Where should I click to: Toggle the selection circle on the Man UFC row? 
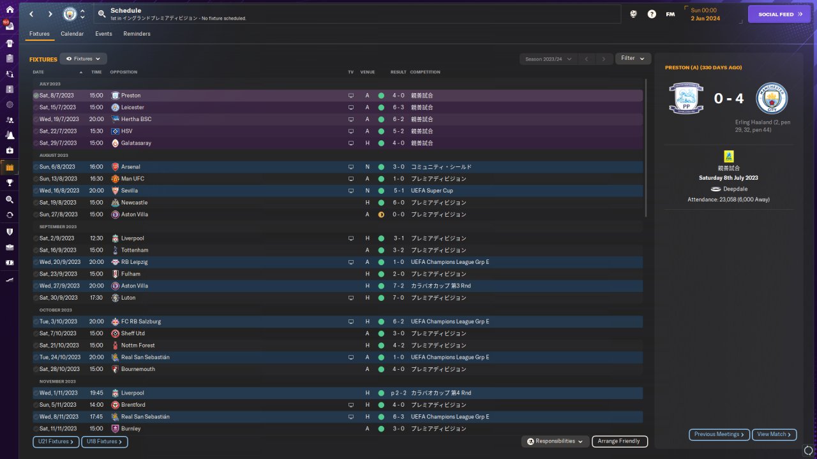point(36,179)
